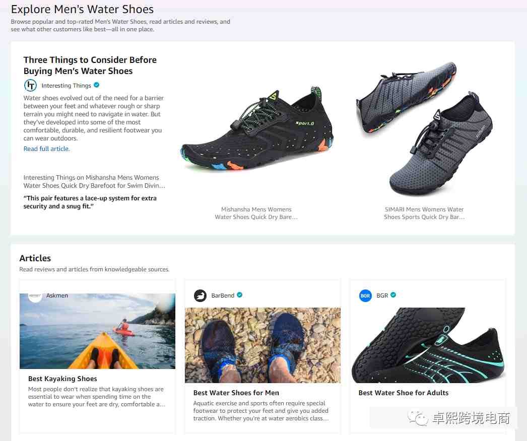Select the kayaking photo thumbnail
This screenshot has width=527, height=441.
click(97, 331)
